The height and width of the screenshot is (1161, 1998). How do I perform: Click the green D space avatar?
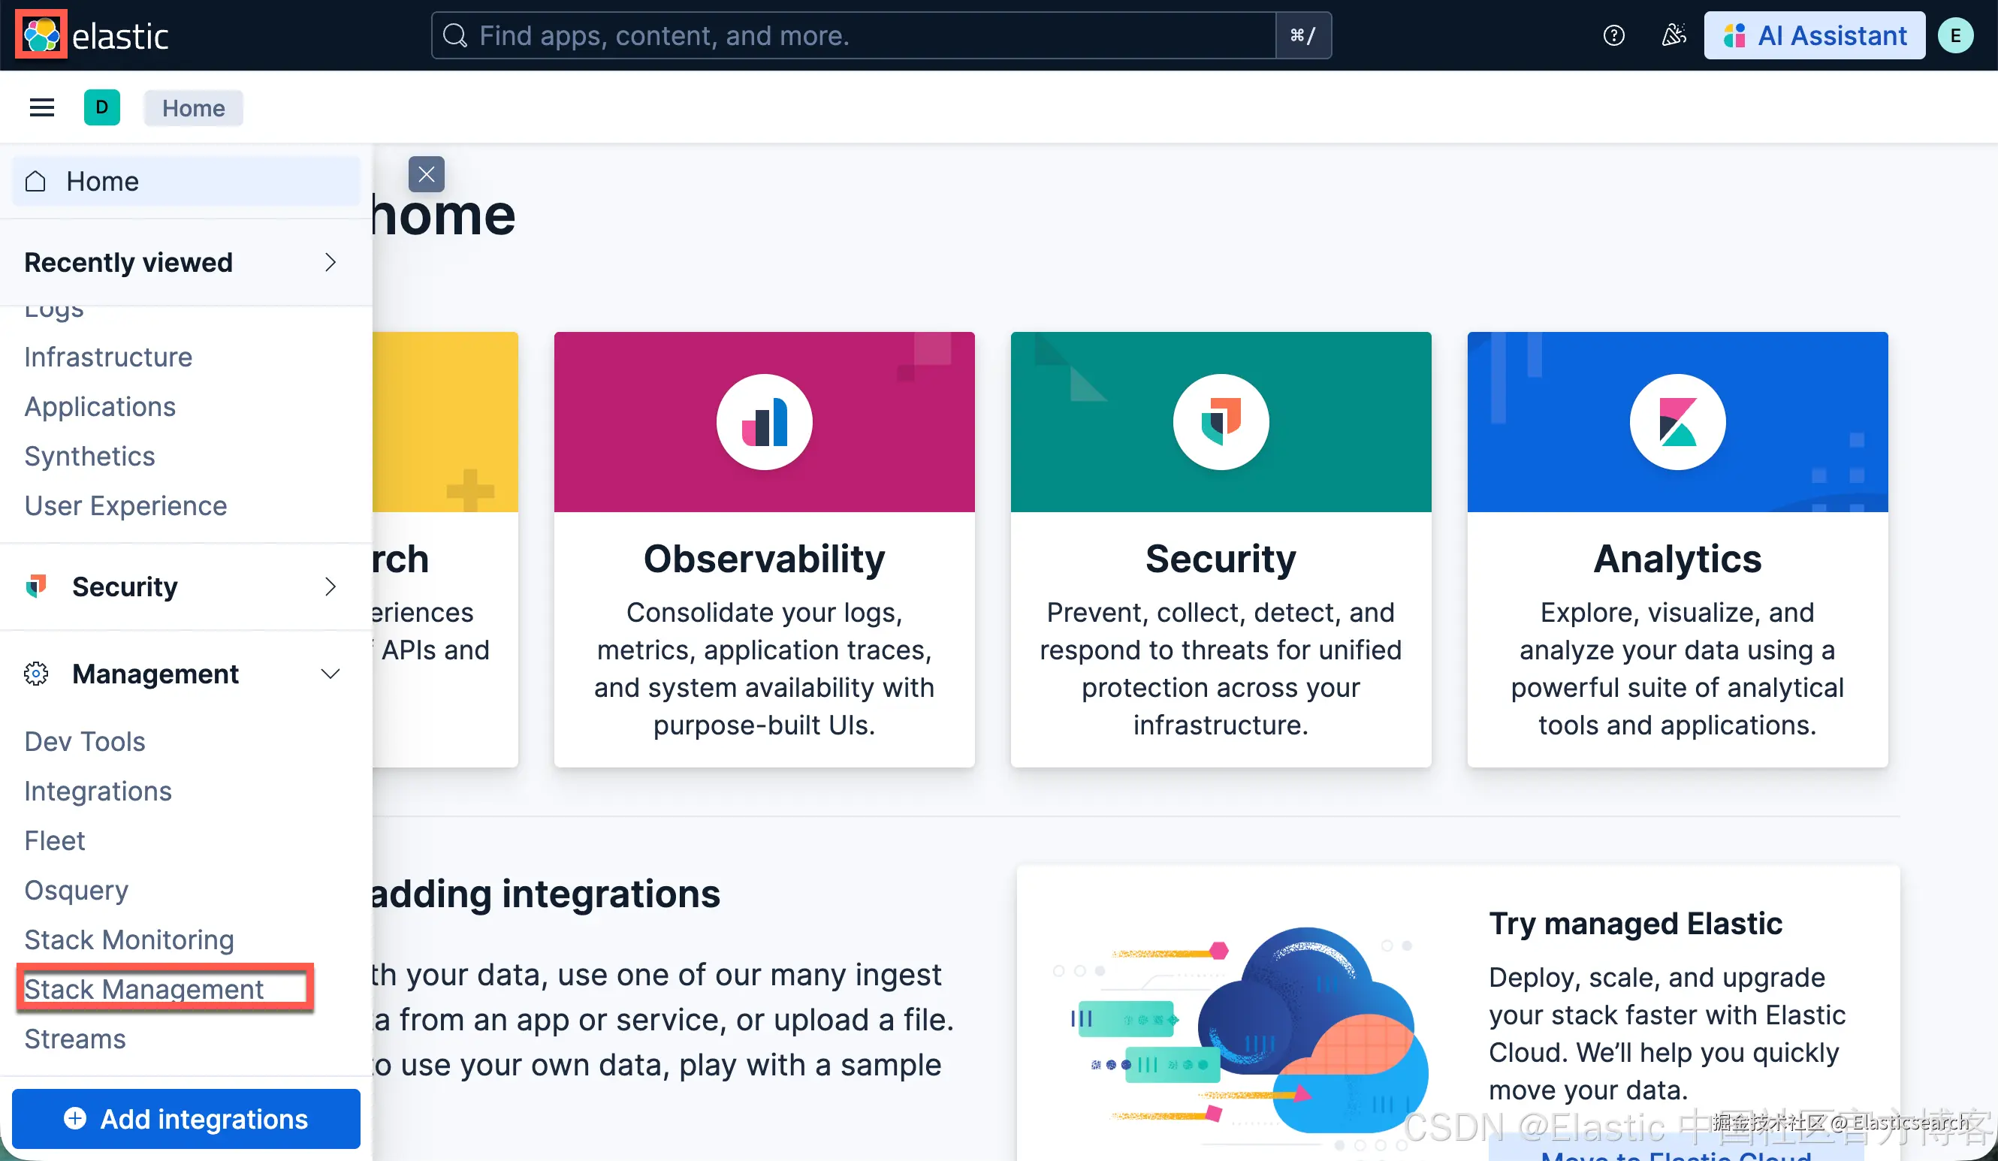pyautogui.click(x=101, y=108)
